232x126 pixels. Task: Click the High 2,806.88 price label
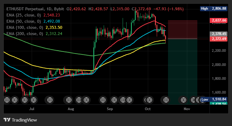(x=214, y=9)
